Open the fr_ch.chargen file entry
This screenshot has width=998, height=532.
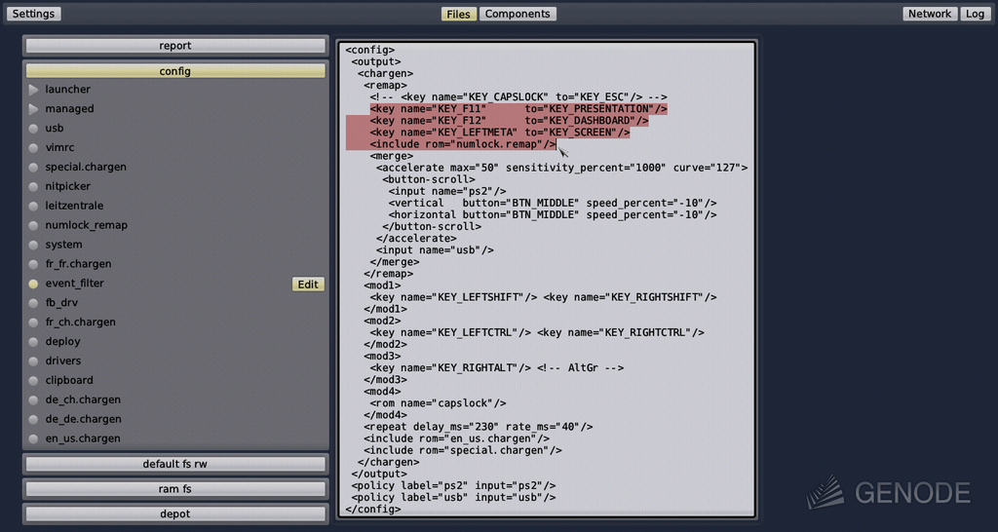click(80, 322)
